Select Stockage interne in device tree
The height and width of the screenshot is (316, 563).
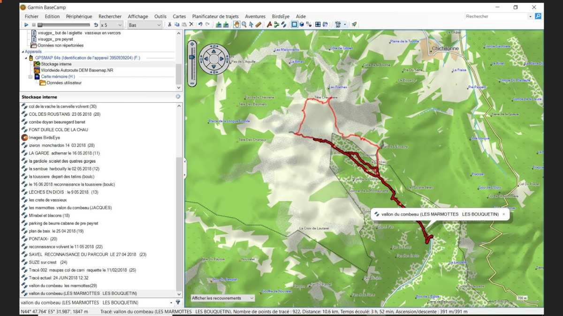(x=56, y=64)
